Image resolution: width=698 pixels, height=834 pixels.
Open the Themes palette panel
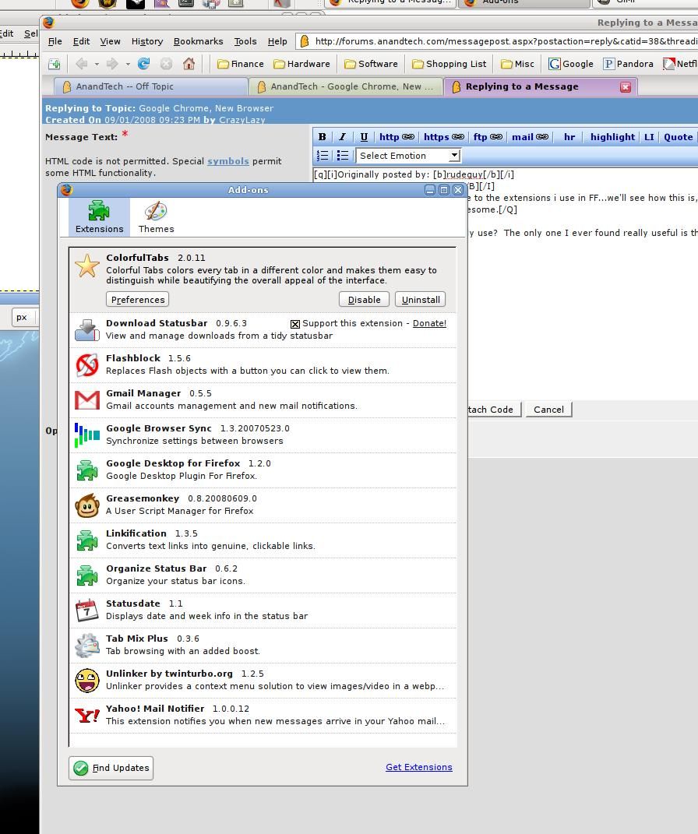tap(156, 217)
